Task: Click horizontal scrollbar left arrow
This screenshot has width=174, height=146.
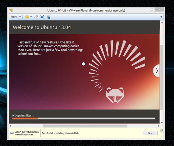Action: 11,126
